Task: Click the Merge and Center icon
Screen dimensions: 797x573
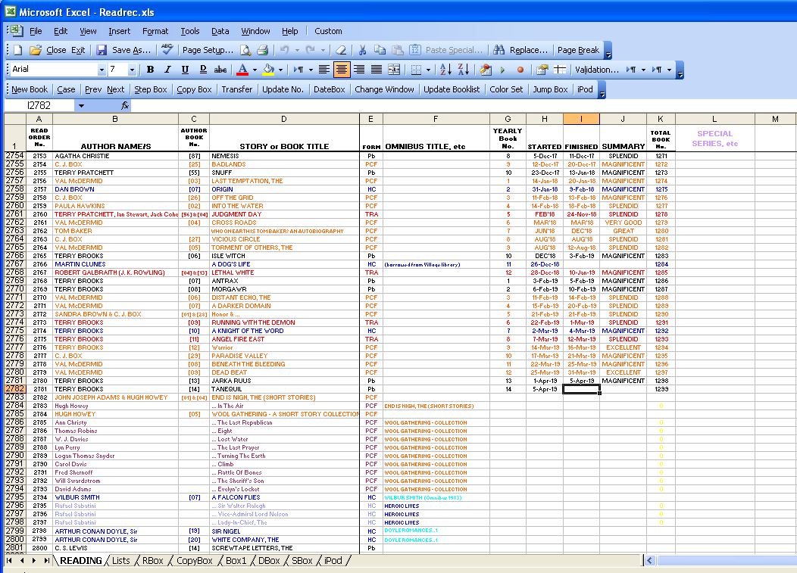Action: tap(394, 70)
